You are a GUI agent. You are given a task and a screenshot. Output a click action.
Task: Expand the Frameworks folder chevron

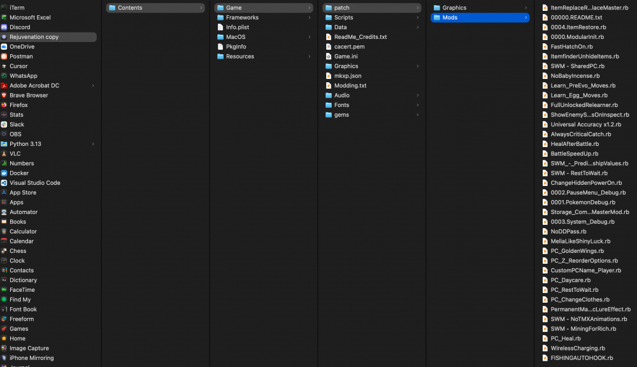[309, 17]
